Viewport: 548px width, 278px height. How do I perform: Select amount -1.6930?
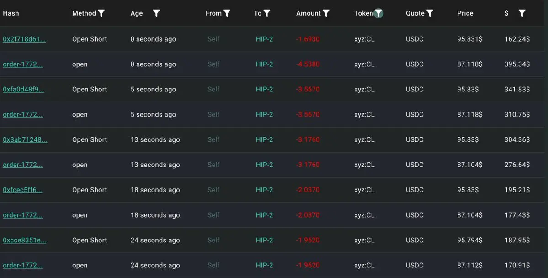[308, 39]
